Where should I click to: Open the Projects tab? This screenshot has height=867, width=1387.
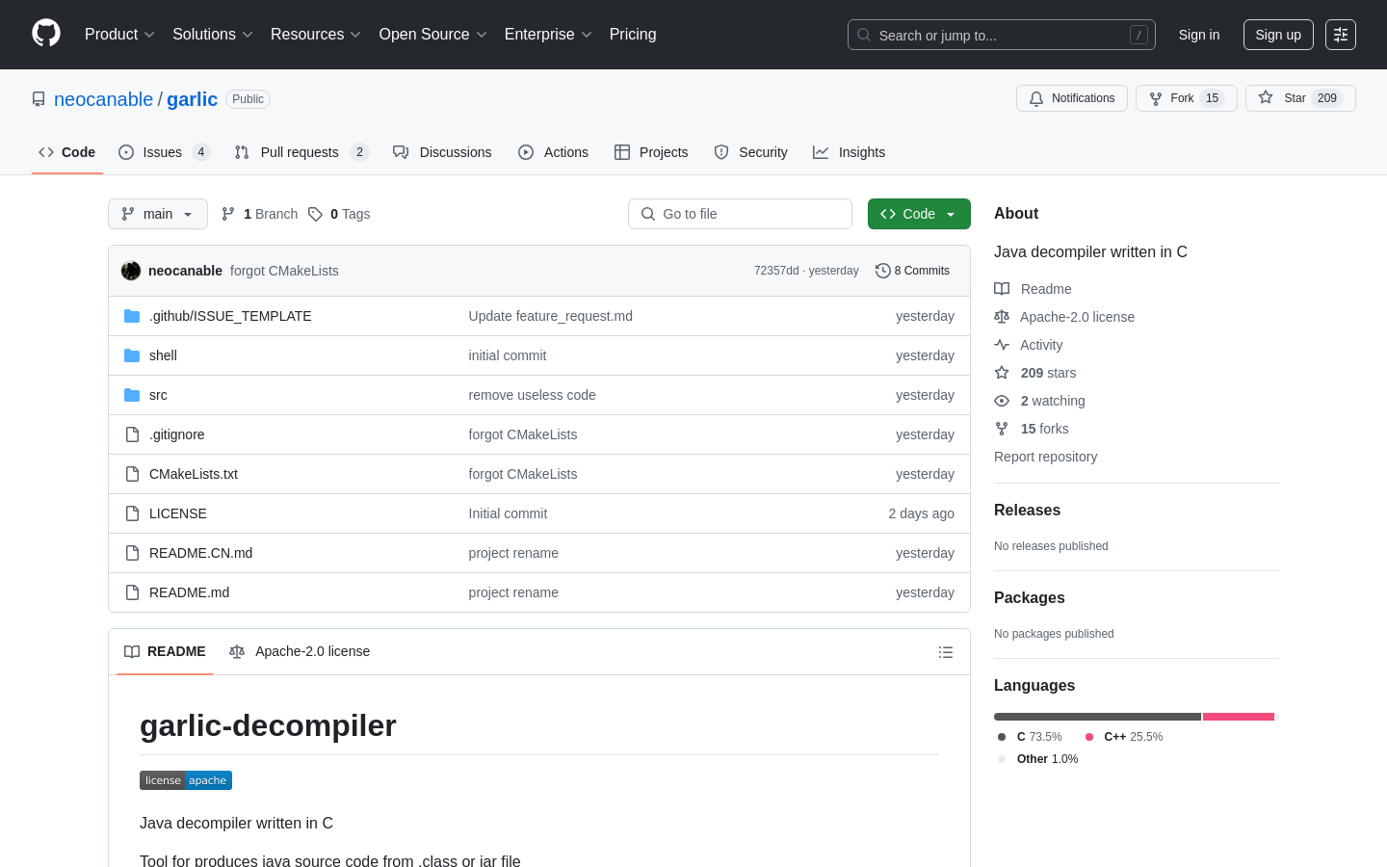click(651, 152)
